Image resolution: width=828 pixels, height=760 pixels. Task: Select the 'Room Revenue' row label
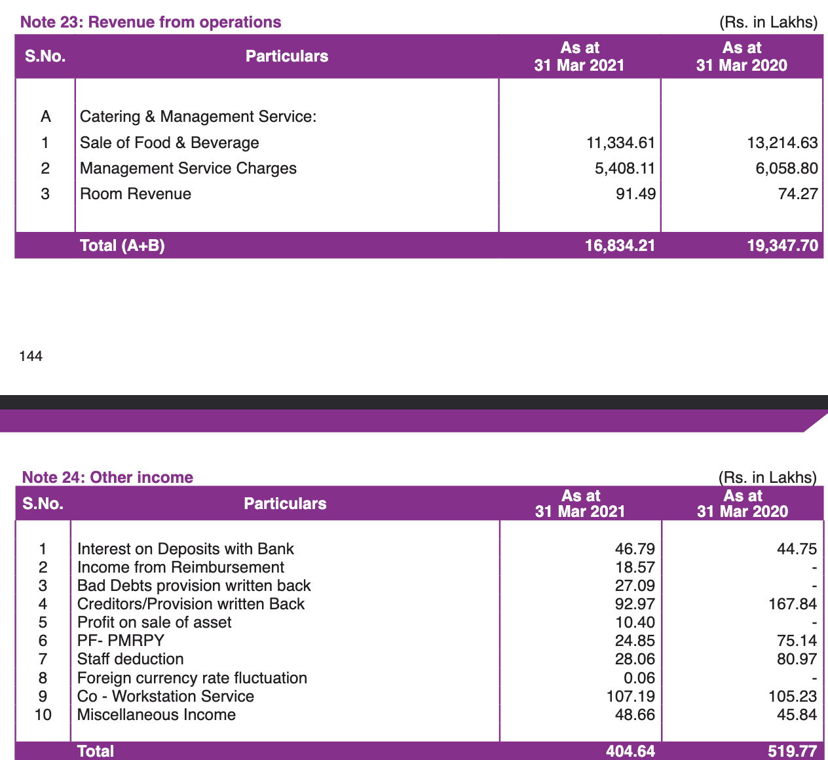136,194
